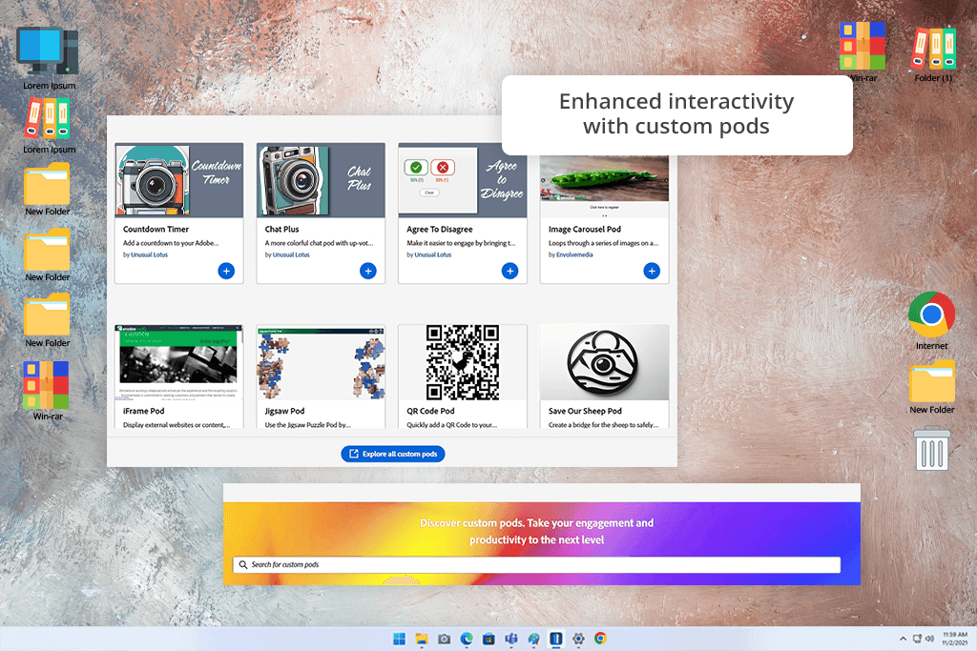This screenshot has width=977, height=651.
Task: Click the Explore all custom pods button
Action: [393, 454]
